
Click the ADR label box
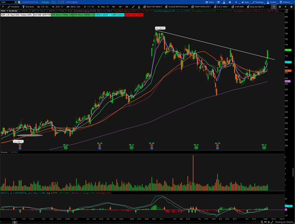pos(17,15)
